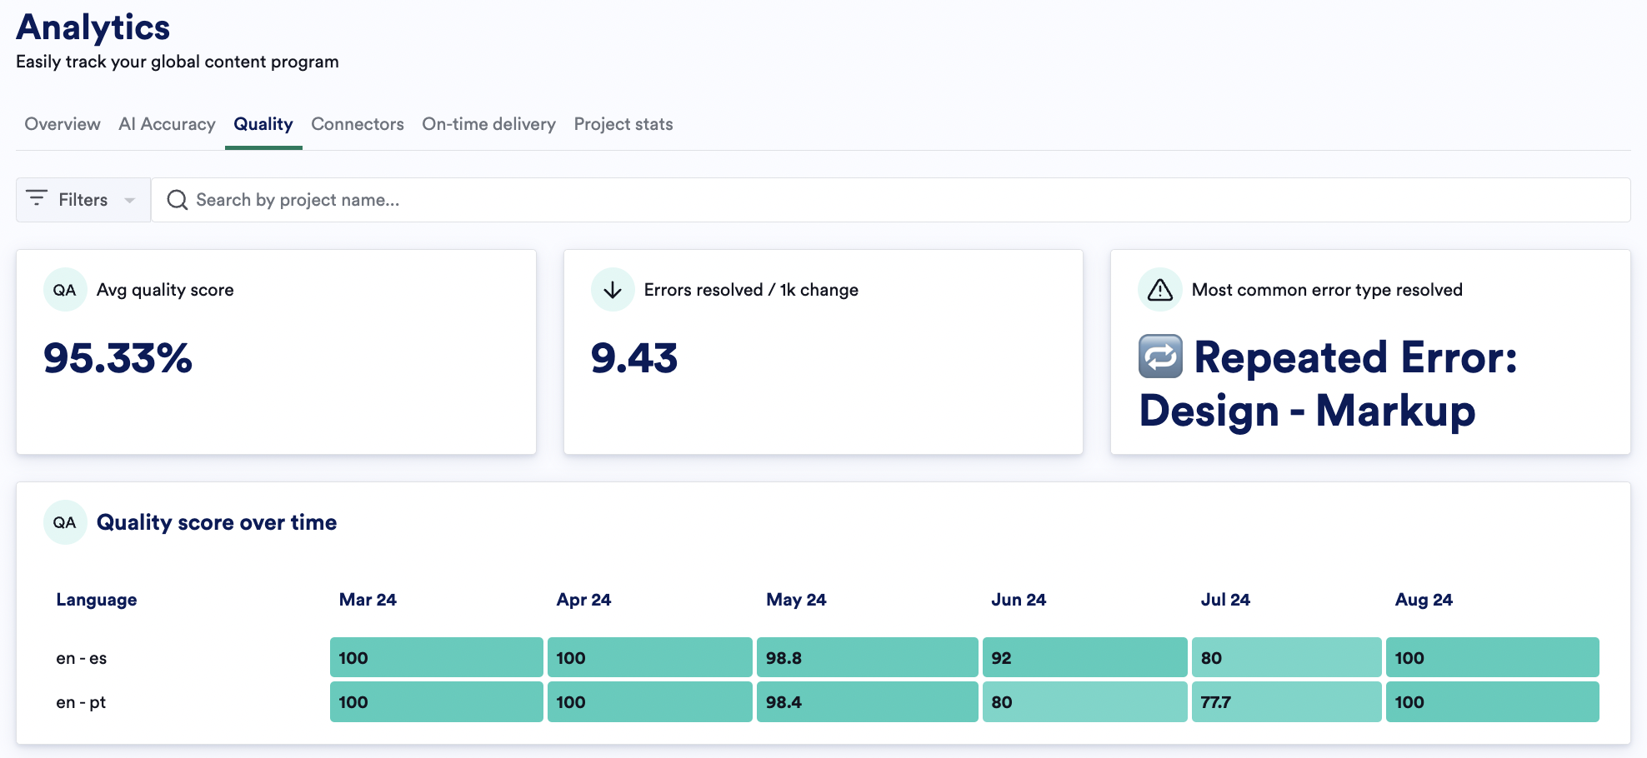Click the 9.43 errors resolved value
This screenshot has width=1647, height=758.
(x=634, y=358)
